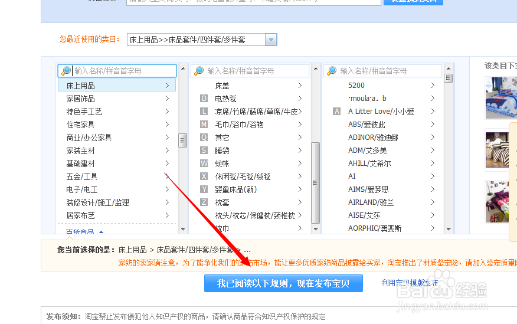Click brand column scrollbar down arrow
Image resolution: width=517 pixels, height=324 pixels.
click(449, 229)
